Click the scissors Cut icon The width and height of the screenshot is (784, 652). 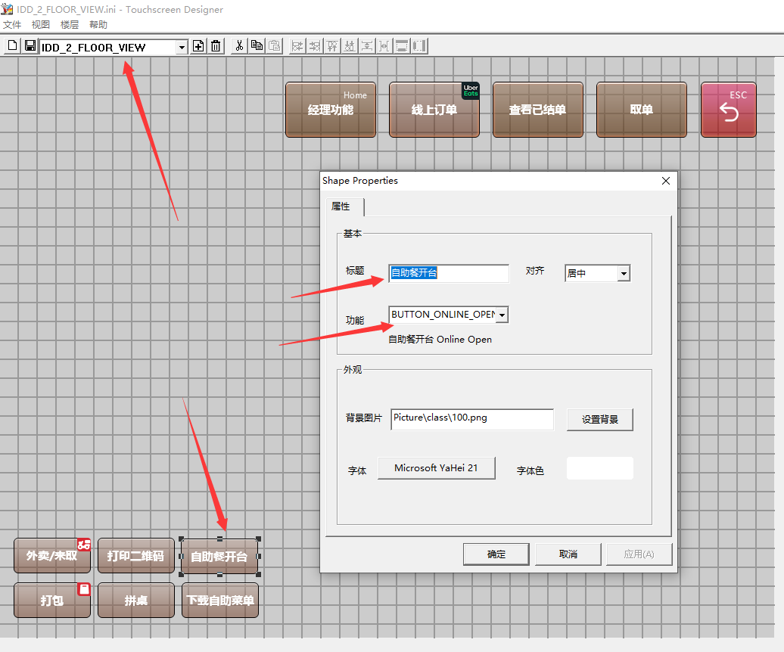click(239, 46)
